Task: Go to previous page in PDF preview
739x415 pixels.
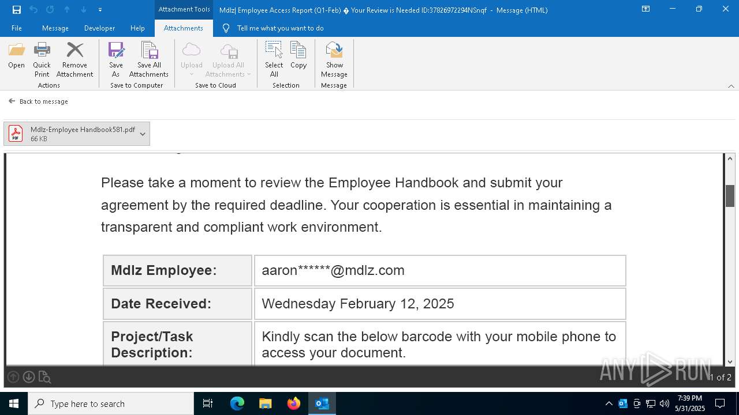Action: [13, 377]
